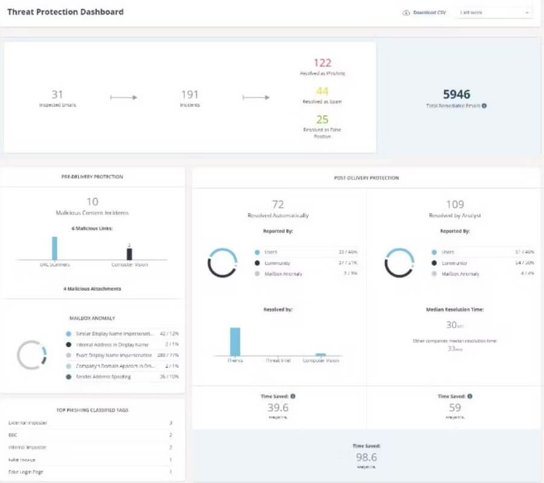This screenshot has width=544, height=483.
Task: Select Similar Display Name Impersonation legend row
Action: [x=122, y=334]
